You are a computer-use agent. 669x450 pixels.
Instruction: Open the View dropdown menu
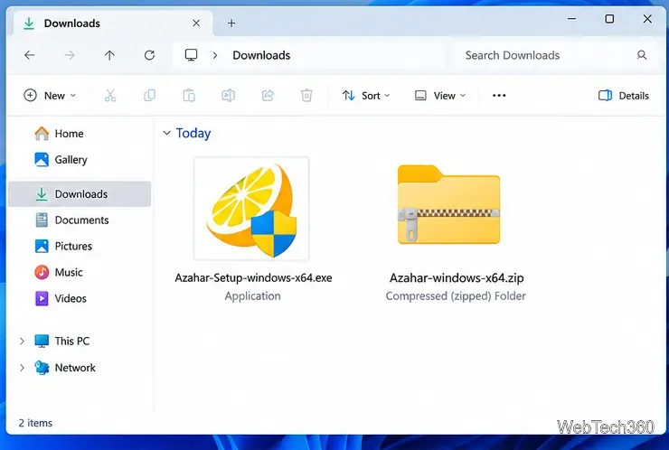[440, 96]
